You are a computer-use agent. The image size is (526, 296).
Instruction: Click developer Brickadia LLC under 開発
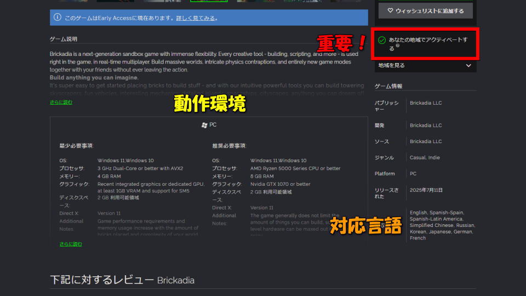pos(426,126)
